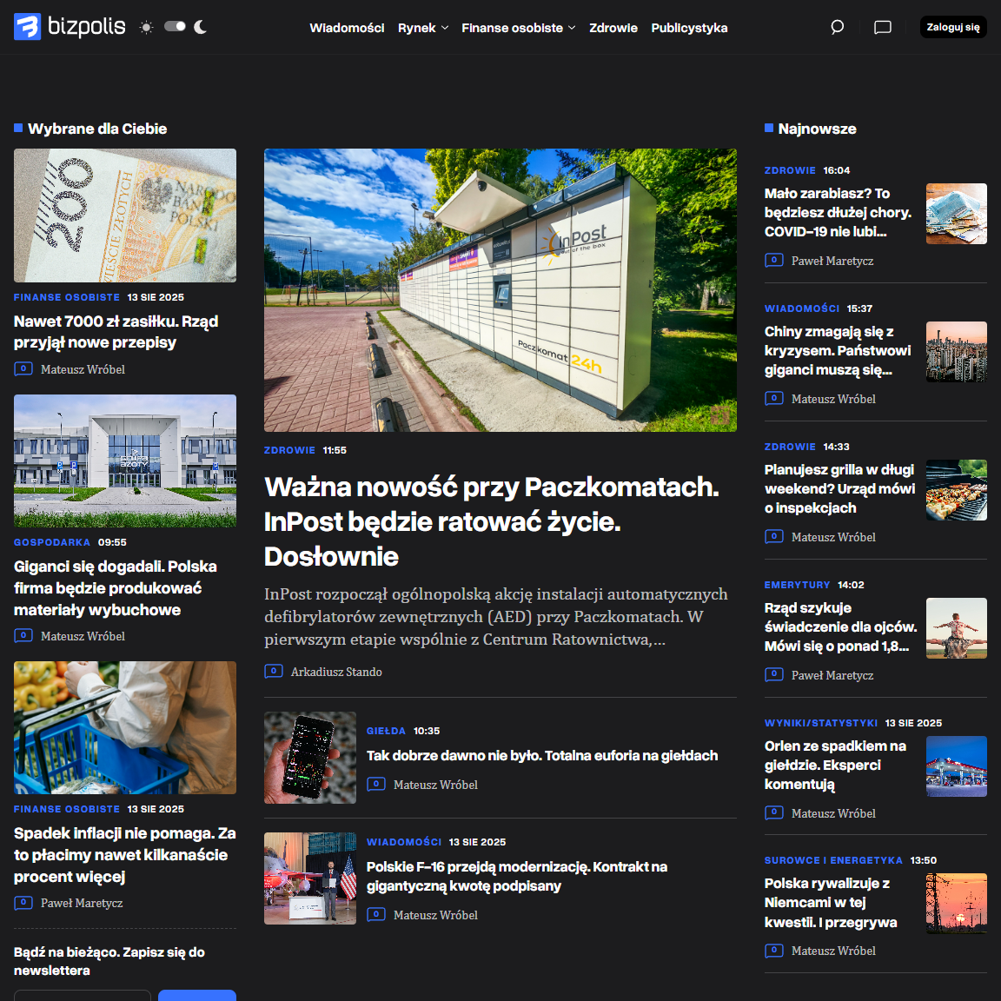Open the Polskie F-16 modernization article

516,876
